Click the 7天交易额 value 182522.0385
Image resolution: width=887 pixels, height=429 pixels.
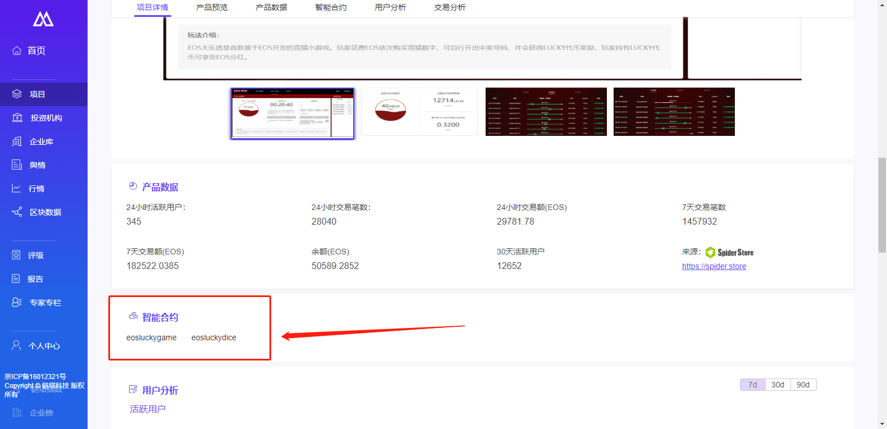(x=153, y=266)
